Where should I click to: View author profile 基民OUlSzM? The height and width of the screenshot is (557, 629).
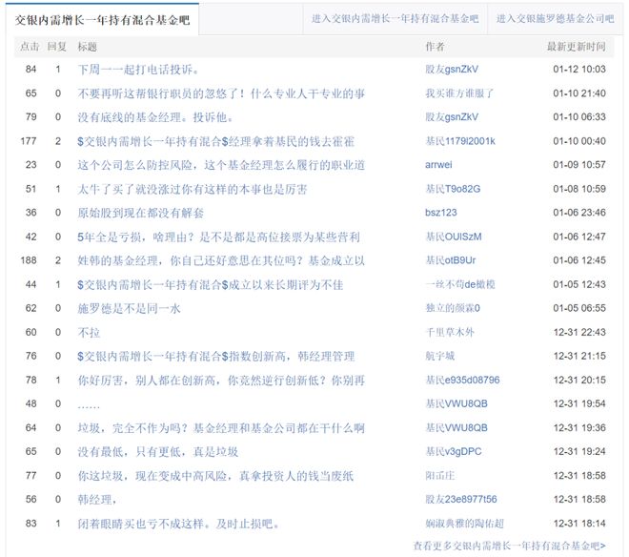tap(454, 237)
